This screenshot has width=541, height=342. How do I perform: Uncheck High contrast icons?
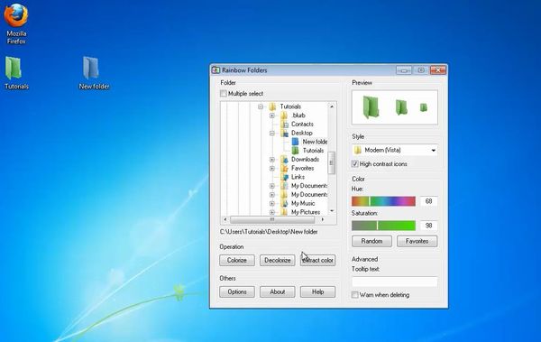click(354, 163)
